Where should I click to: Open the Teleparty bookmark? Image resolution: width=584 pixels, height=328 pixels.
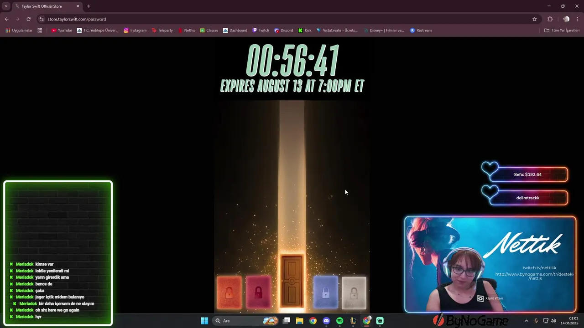click(162, 31)
